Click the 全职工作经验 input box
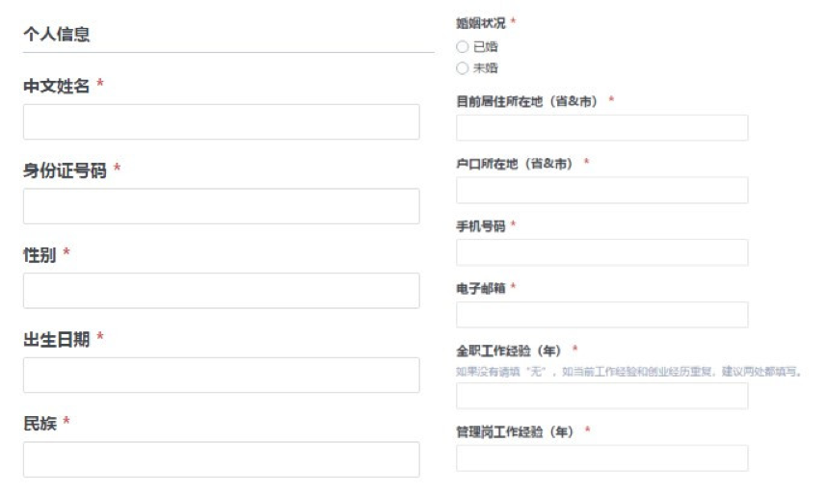827x495 pixels. click(601, 396)
